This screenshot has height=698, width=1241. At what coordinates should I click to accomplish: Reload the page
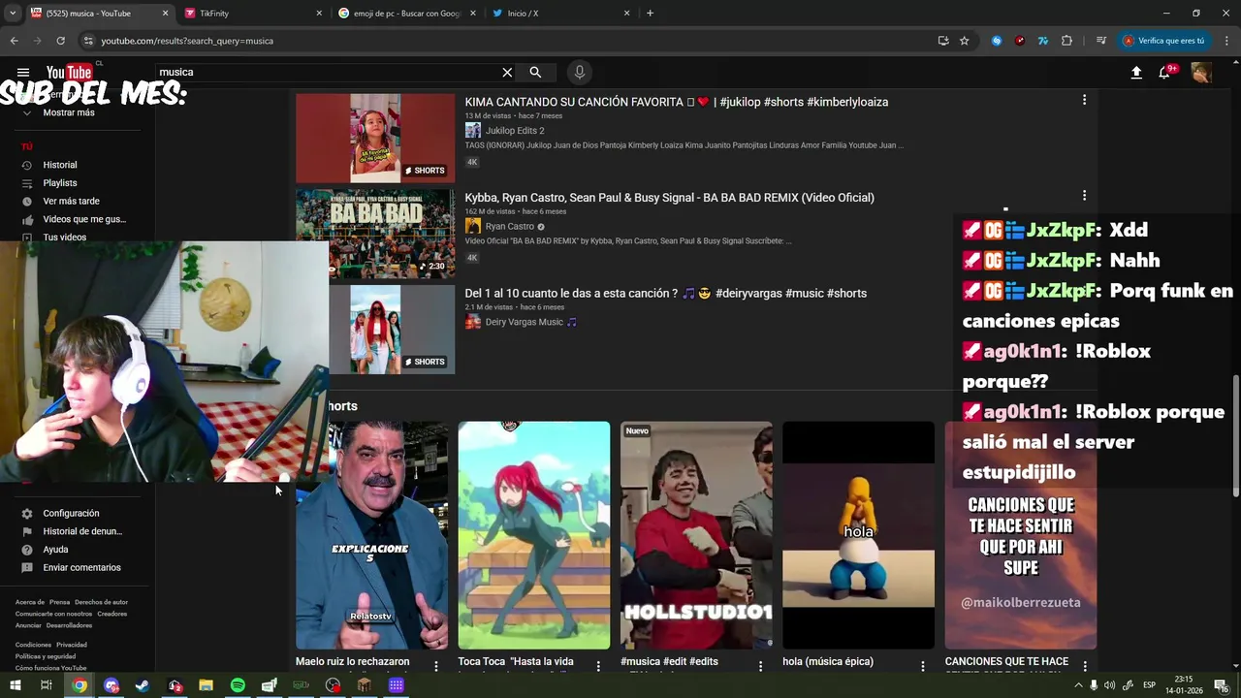(x=60, y=41)
